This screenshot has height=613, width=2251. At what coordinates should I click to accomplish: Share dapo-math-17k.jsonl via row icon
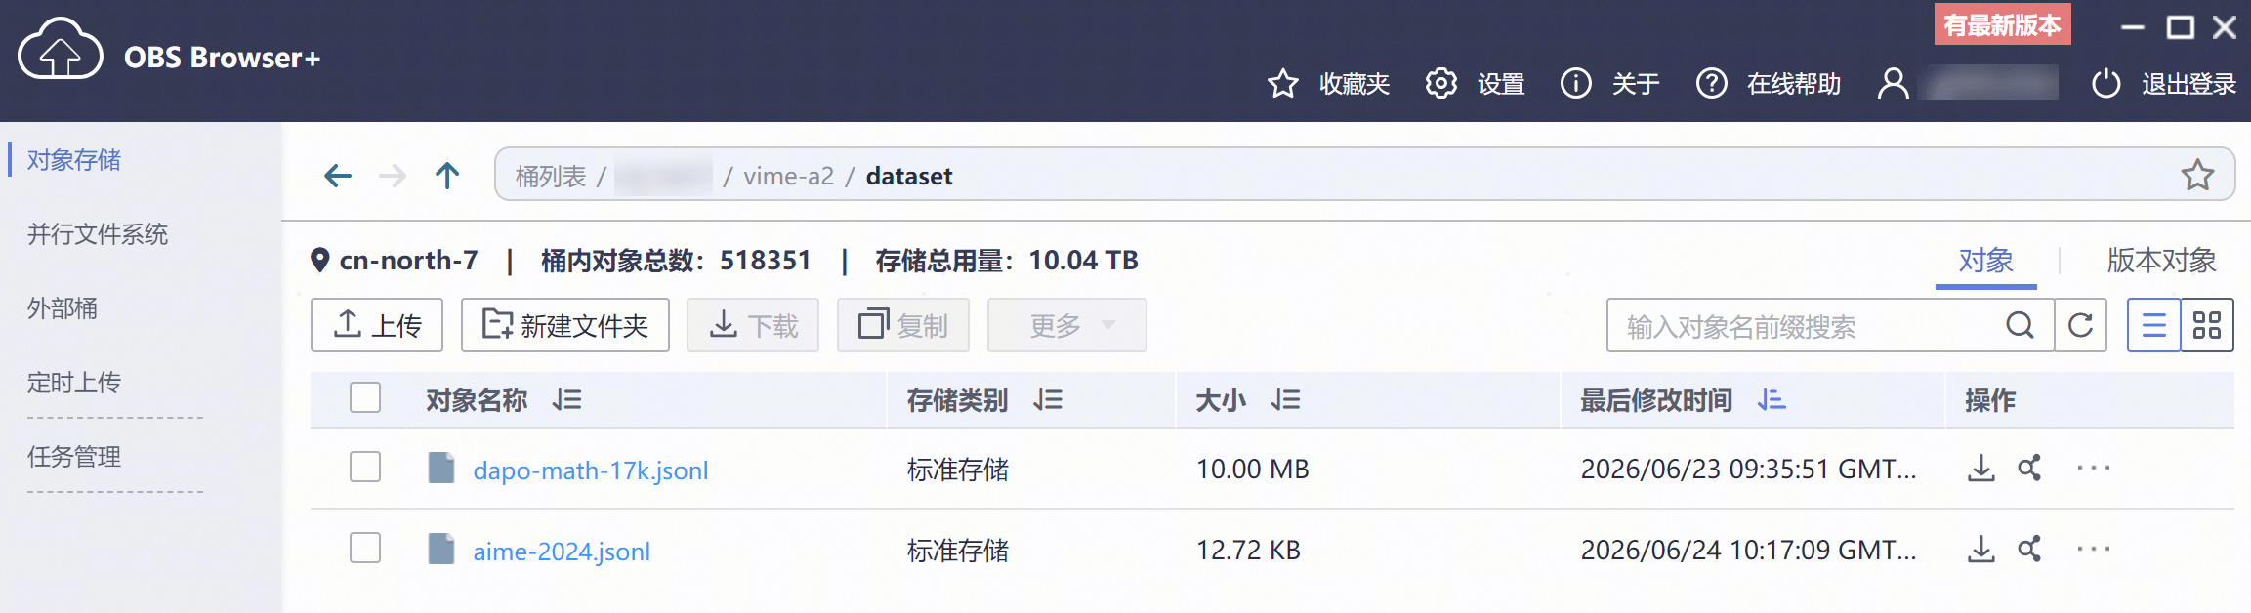click(2029, 469)
